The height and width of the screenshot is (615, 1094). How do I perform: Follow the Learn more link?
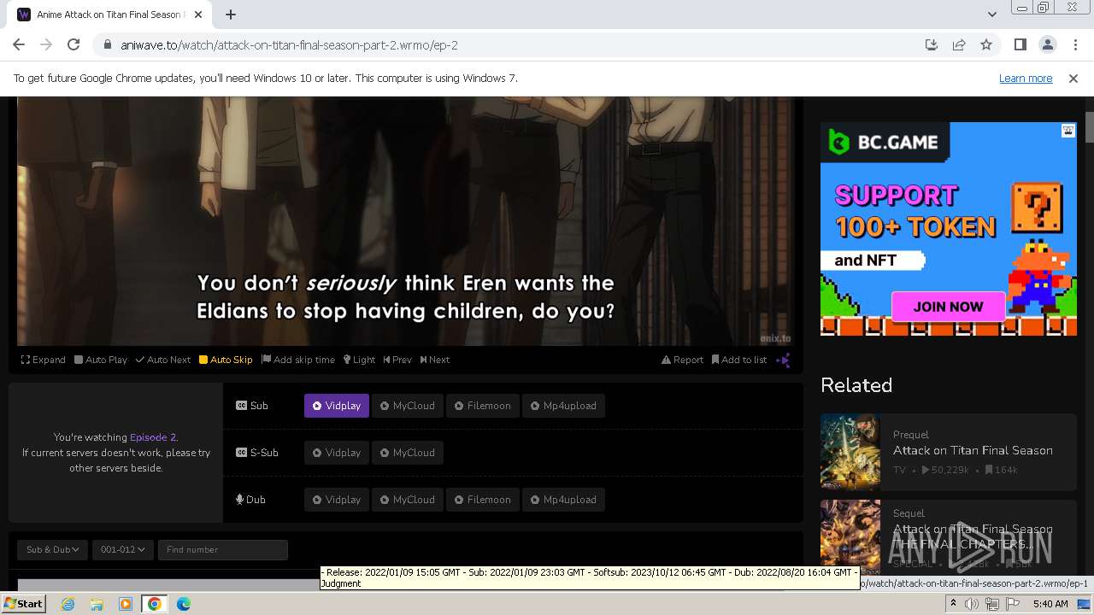tap(1026, 78)
